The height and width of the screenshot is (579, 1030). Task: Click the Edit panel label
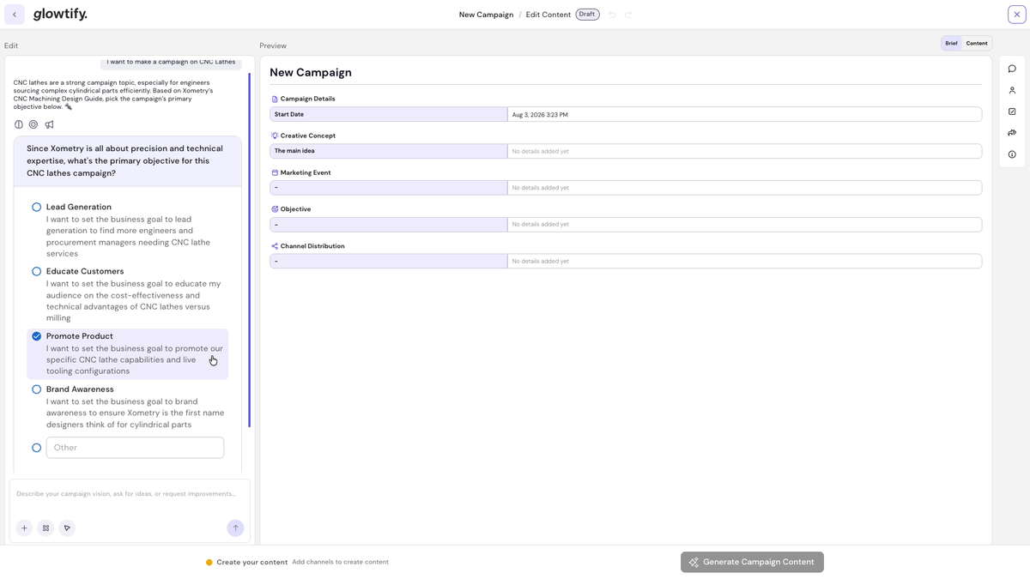click(11, 45)
